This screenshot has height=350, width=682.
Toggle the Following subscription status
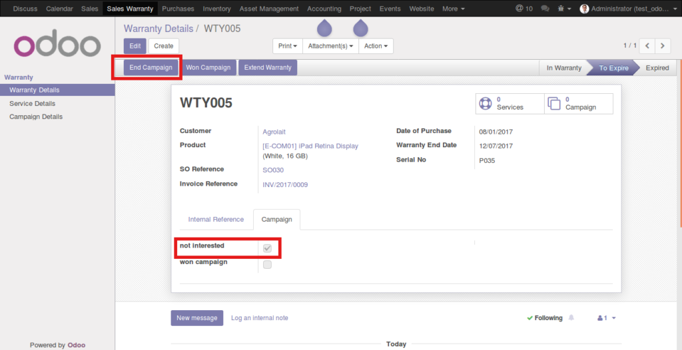click(x=545, y=318)
